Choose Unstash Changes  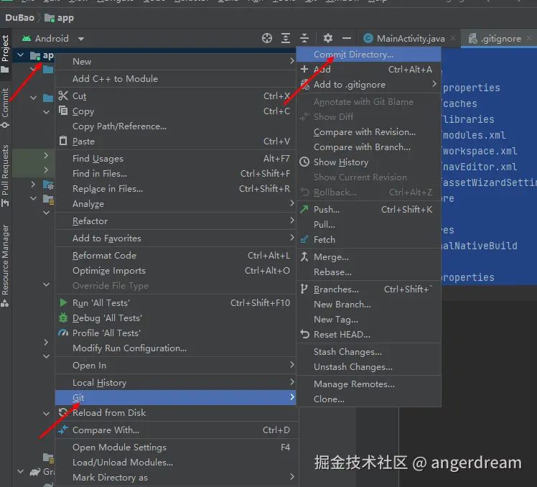point(368,367)
